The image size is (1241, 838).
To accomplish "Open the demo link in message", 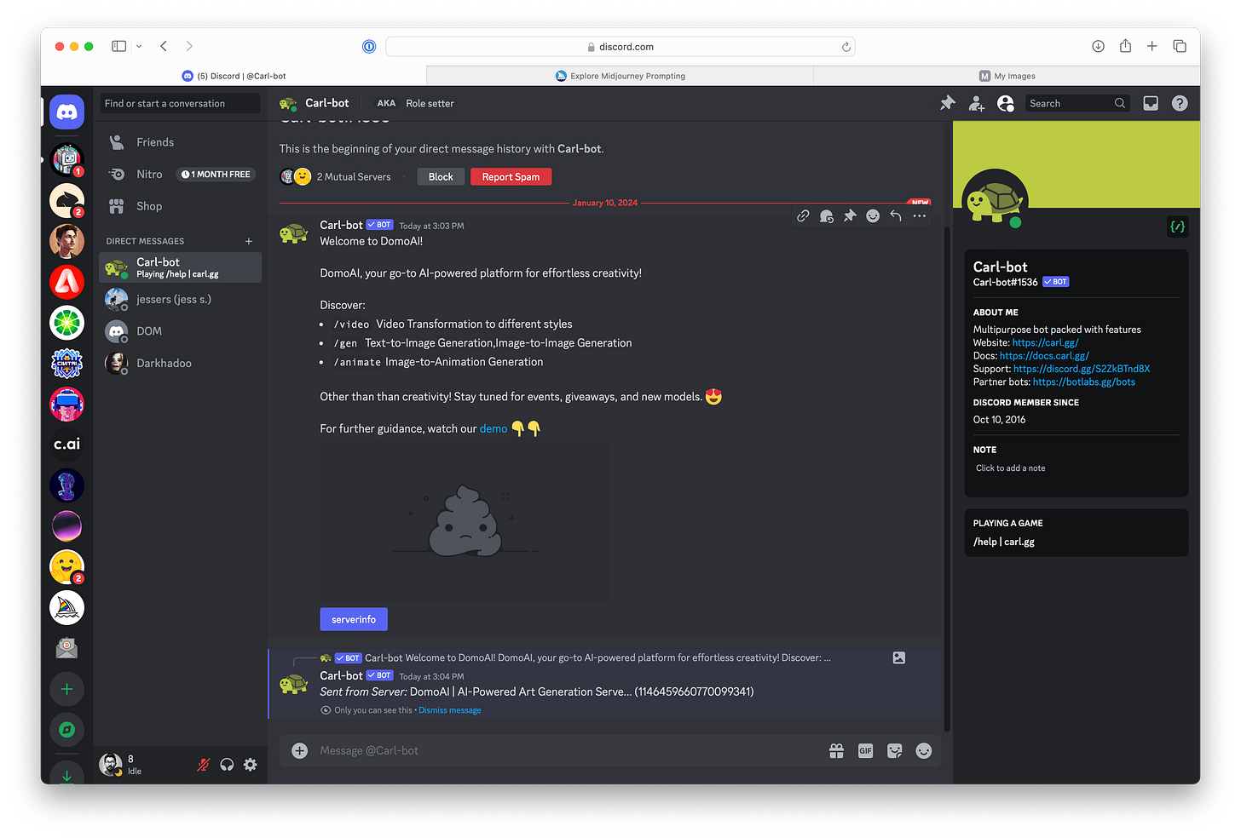I will tap(494, 428).
